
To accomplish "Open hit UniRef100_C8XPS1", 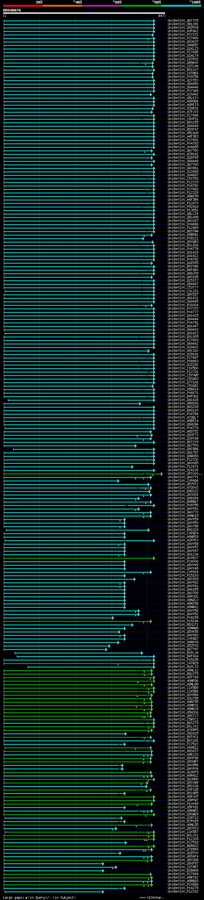I will (183, 119).
